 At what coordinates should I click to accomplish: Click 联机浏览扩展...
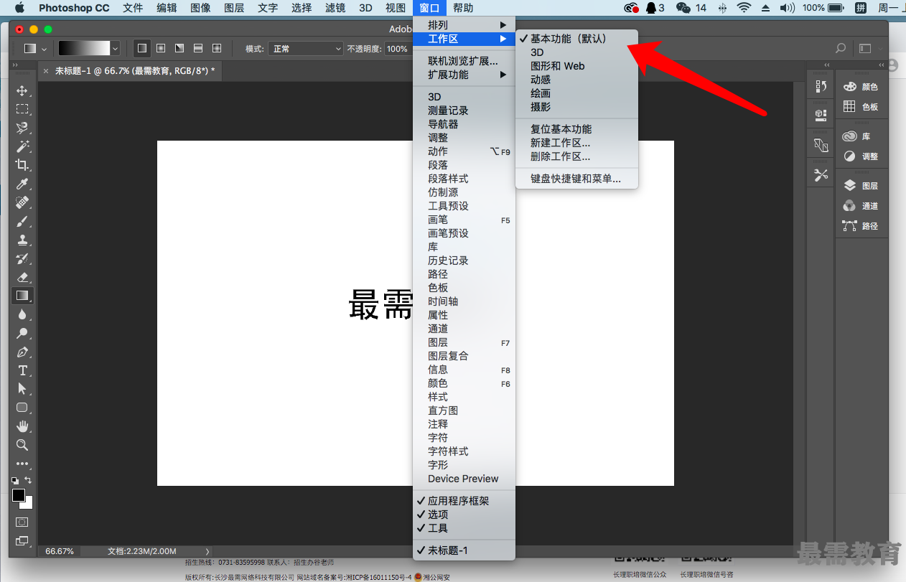coord(464,61)
